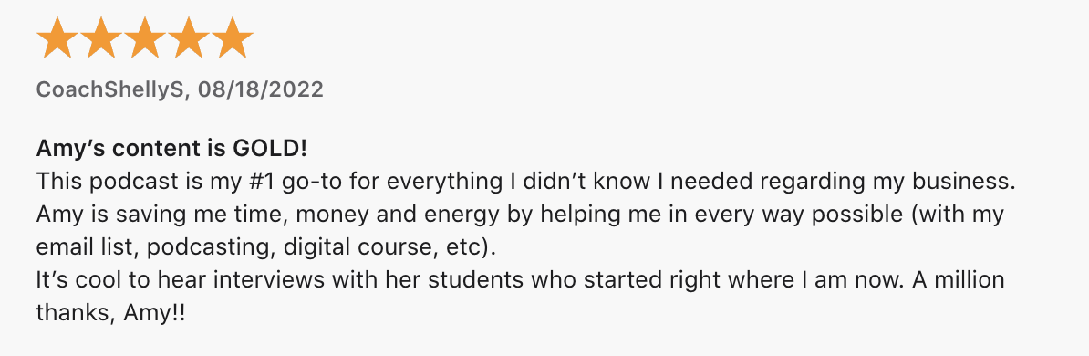Click the review title "Amy's content is GOLD!"
Image resolution: width=1089 pixels, height=356 pixels.
(x=171, y=148)
